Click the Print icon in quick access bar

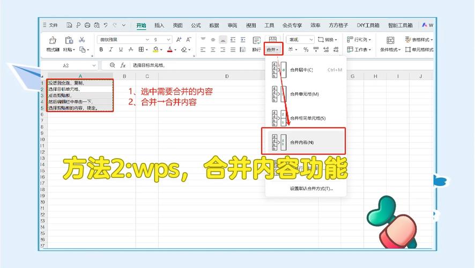click(x=87, y=25)
